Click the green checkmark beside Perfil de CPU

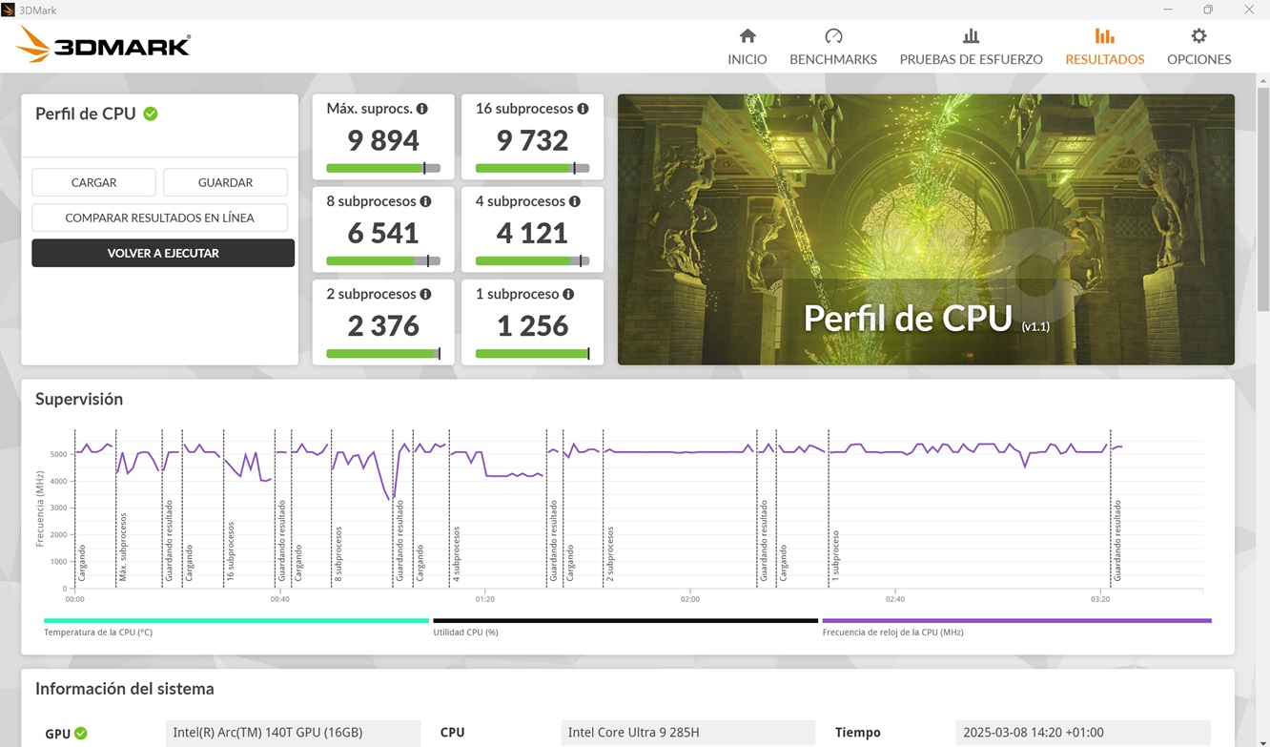pyautogui.click(x=151, y=113)
